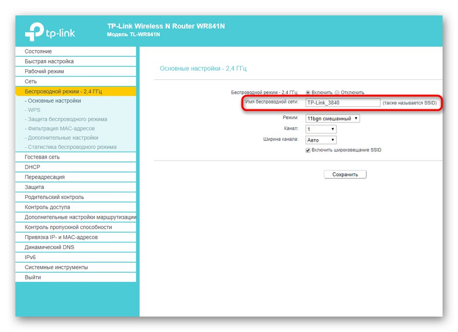Select the Отключить radio button
458x332 pixels.
pos(337,93)
